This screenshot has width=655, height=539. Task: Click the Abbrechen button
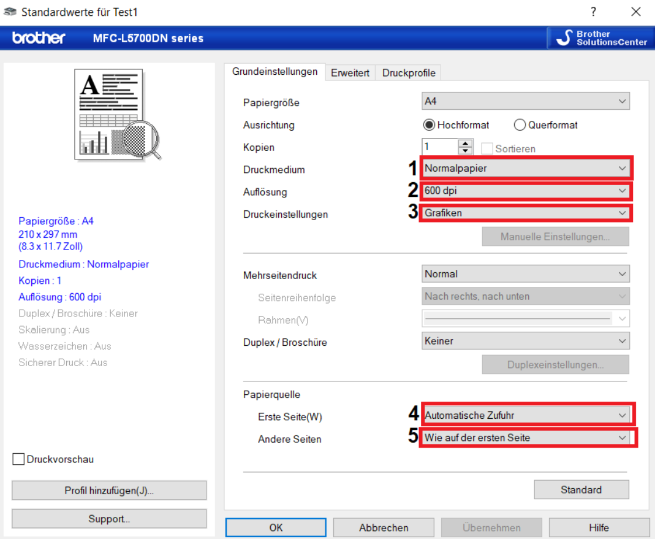point(384,528)
